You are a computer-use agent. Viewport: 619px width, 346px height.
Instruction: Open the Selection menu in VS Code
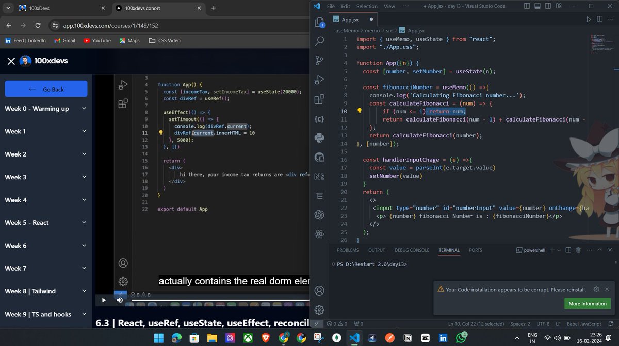367,6
